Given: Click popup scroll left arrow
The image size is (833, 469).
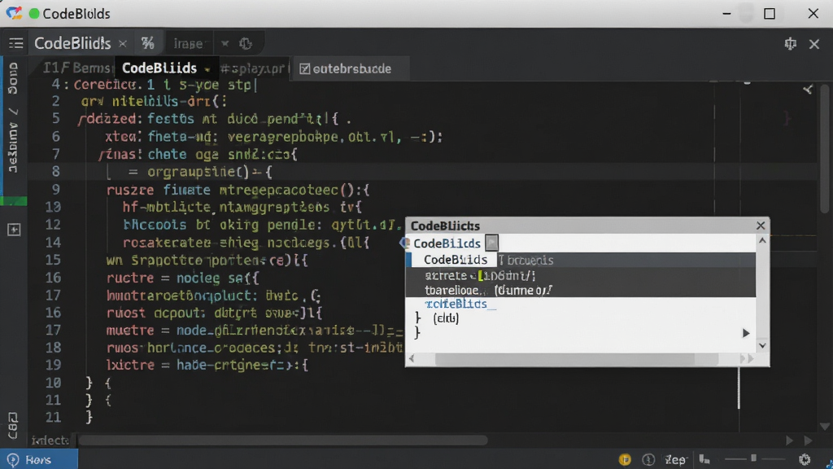Looking at the screenshot, I should pyautogui.click(x=412, y=359).
